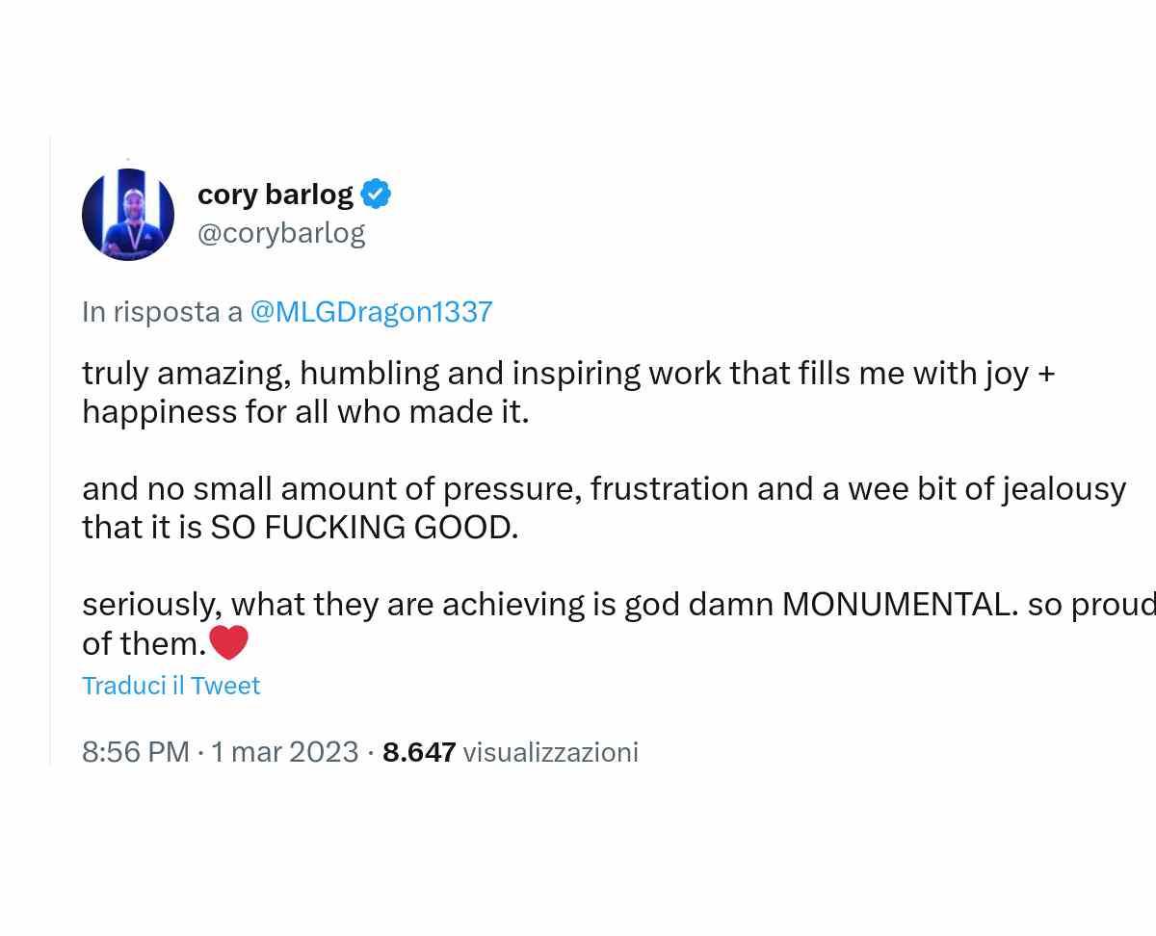
Task: Click "Traduci il Tweet" to translate
Action: point(171,686)
